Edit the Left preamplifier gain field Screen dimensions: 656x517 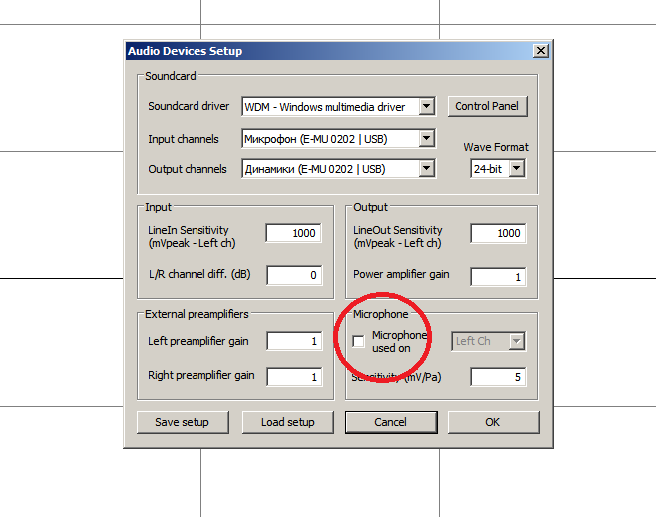[x=294, y=341]
